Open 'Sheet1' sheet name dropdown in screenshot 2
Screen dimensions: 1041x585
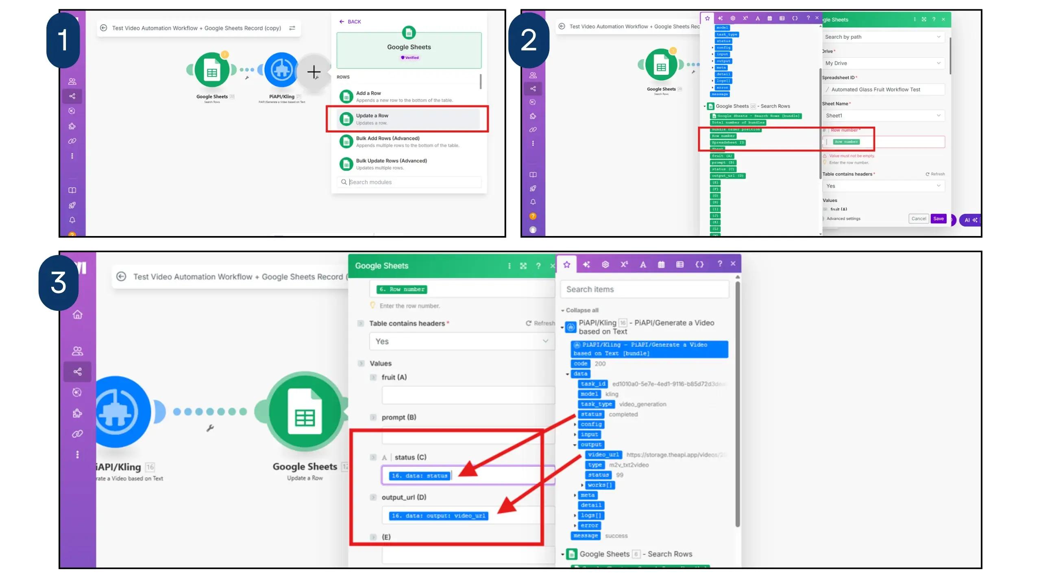pyautogui.click(x=882, y=115)
